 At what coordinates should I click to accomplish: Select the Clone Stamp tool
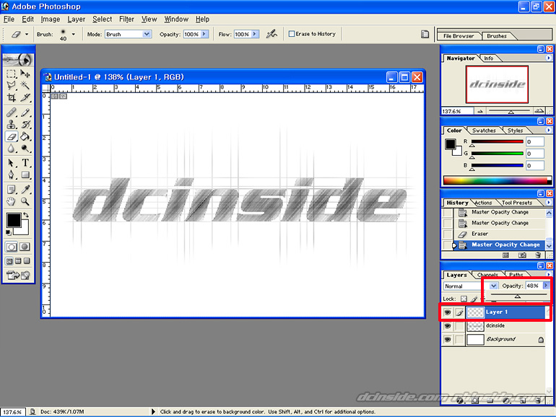tap(12, 124)
